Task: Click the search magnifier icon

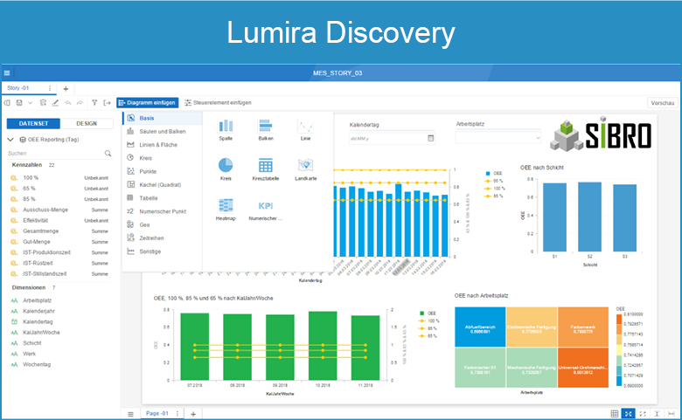Action: (x=108, y=154)
